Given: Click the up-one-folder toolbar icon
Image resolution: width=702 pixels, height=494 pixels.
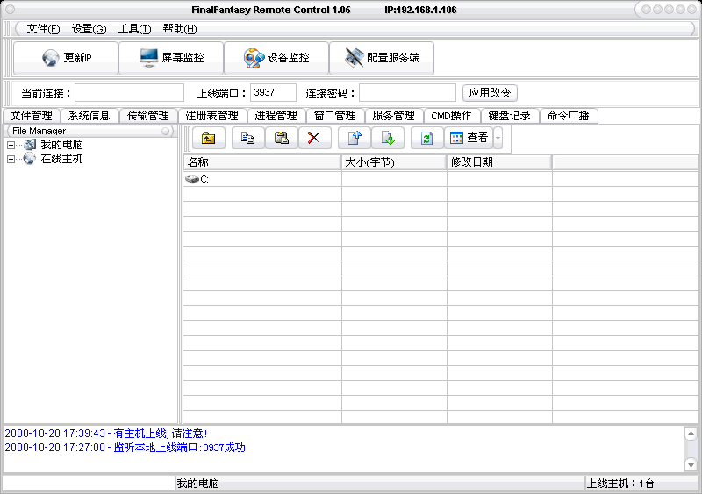Looking at the screenshot, I should point(208,138).
